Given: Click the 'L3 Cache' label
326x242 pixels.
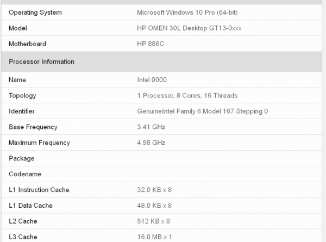Looking at the screenshot, I should pos(23,237).
